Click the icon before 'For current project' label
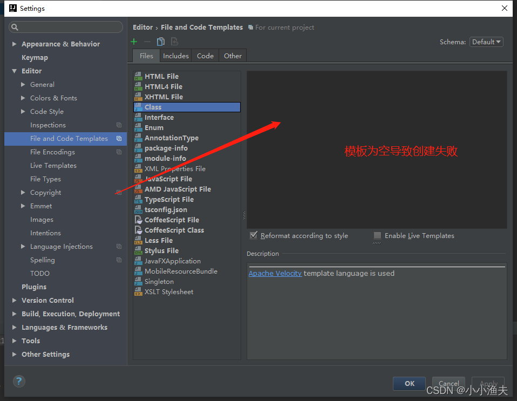Screen dimensions: 517x401 click(x=250, y=27)
